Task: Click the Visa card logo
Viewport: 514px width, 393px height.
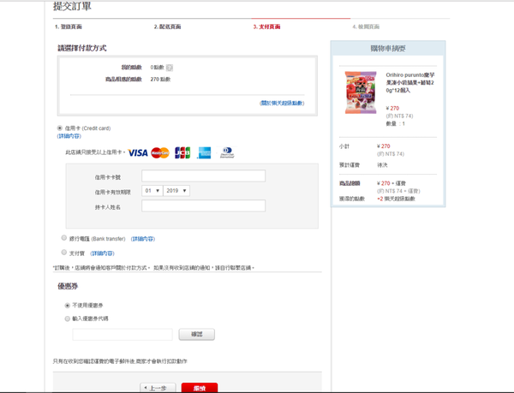Action: 138,153
